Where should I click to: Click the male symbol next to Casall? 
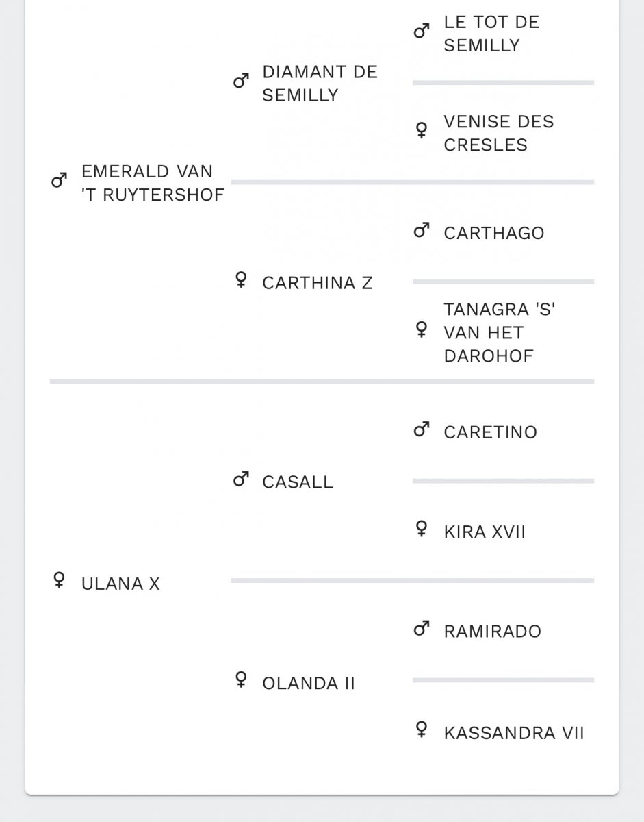coord(240,481)
